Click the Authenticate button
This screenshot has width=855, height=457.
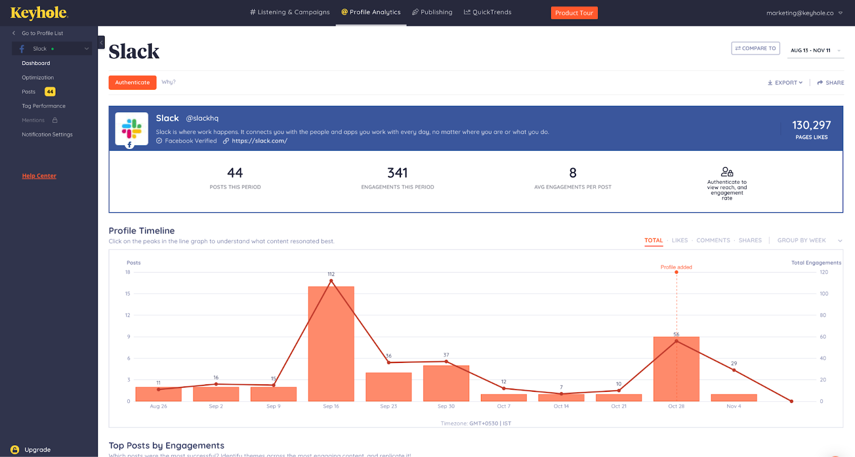click(133, 82)
